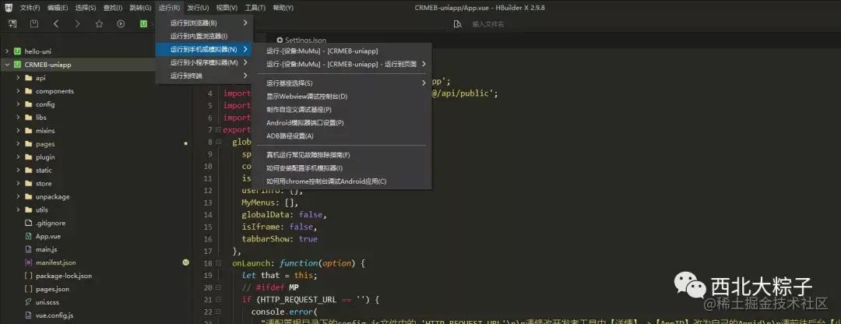Click the api folder icon
The height and width of the screenshot is (324, 841).
click(x=29, y=78)
